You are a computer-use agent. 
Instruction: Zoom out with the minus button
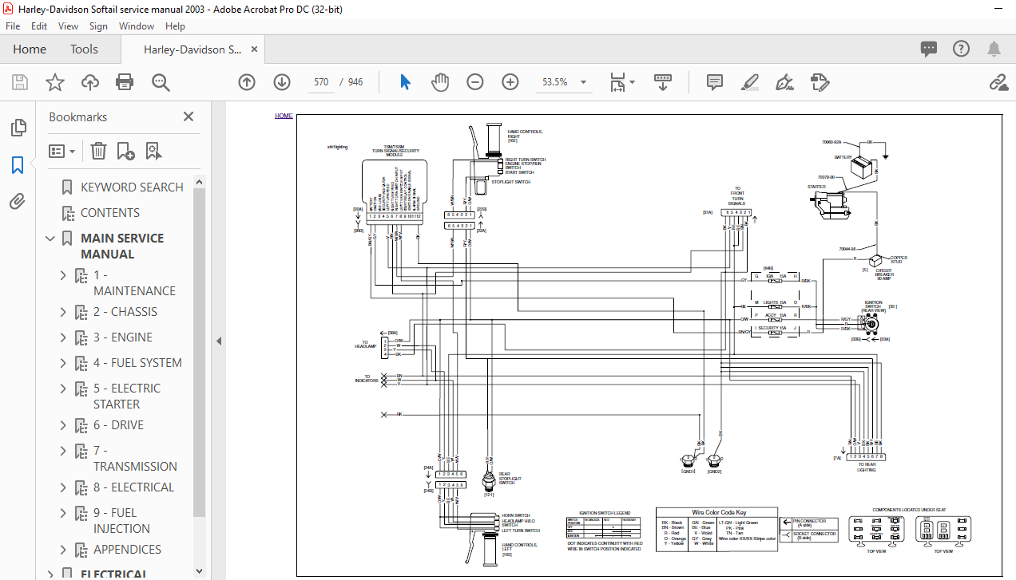point(475,82)
